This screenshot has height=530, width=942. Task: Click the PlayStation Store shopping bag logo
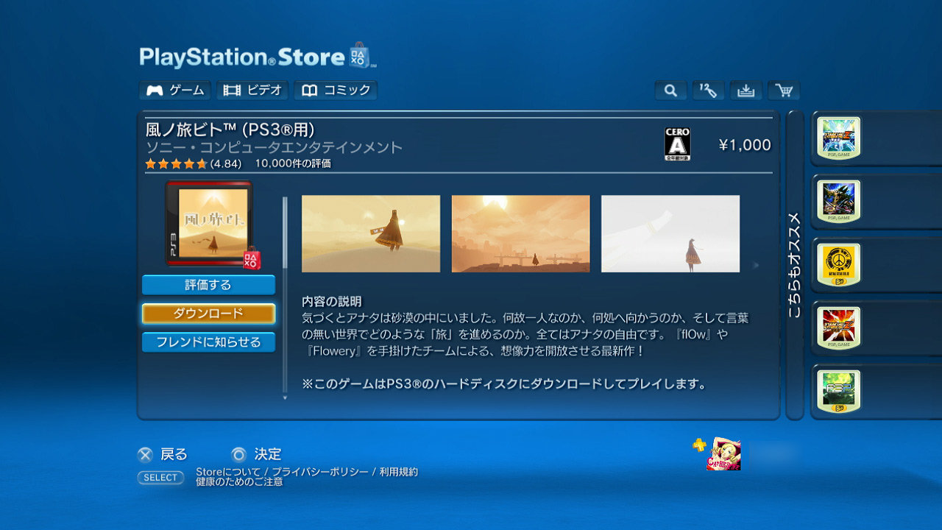click(359, 55)
